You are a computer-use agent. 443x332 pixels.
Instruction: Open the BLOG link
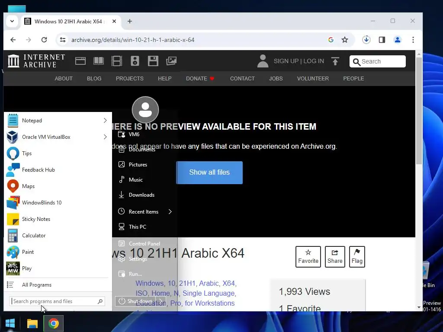point(94,79)
